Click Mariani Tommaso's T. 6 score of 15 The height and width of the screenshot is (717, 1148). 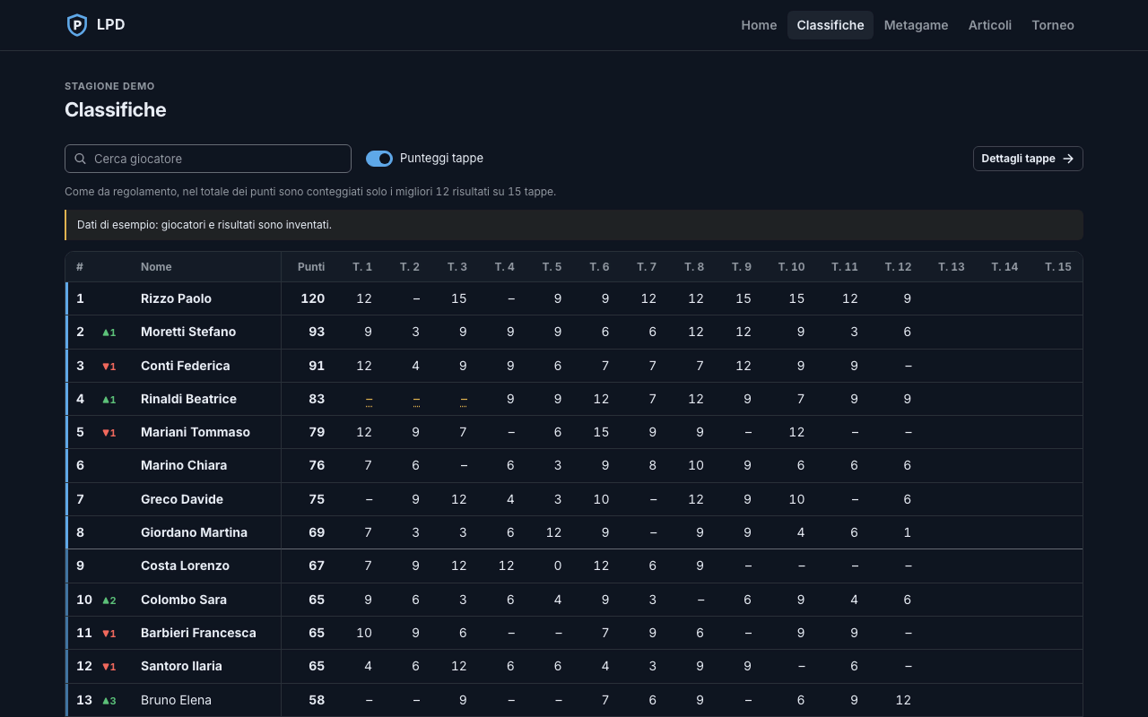tap(601, 432)
